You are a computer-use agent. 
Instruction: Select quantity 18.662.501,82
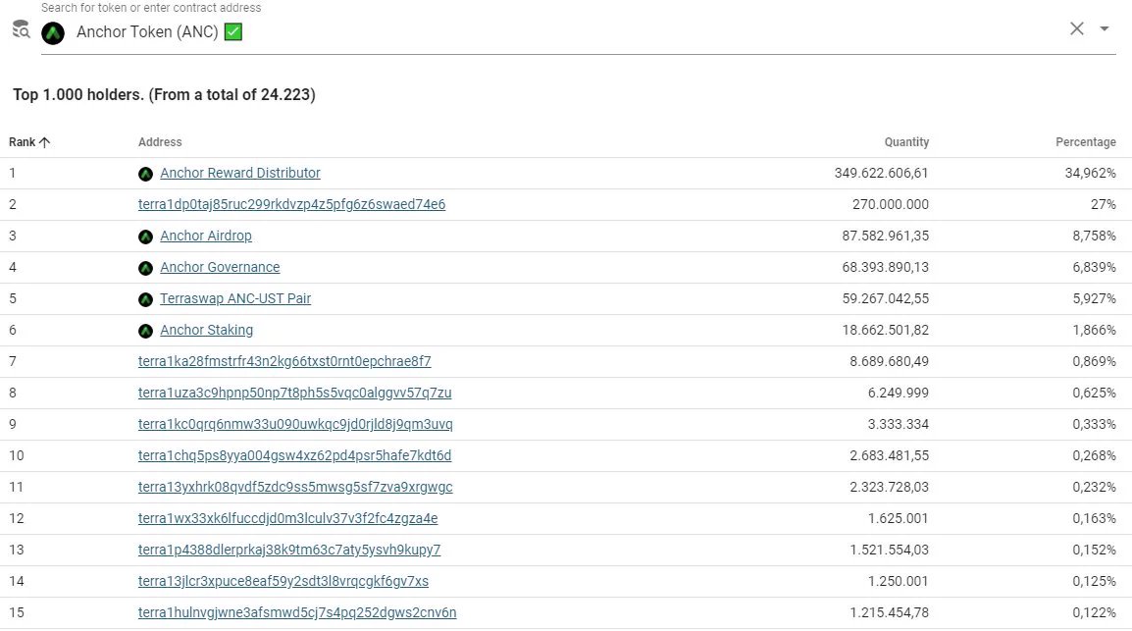click(885, 330)
